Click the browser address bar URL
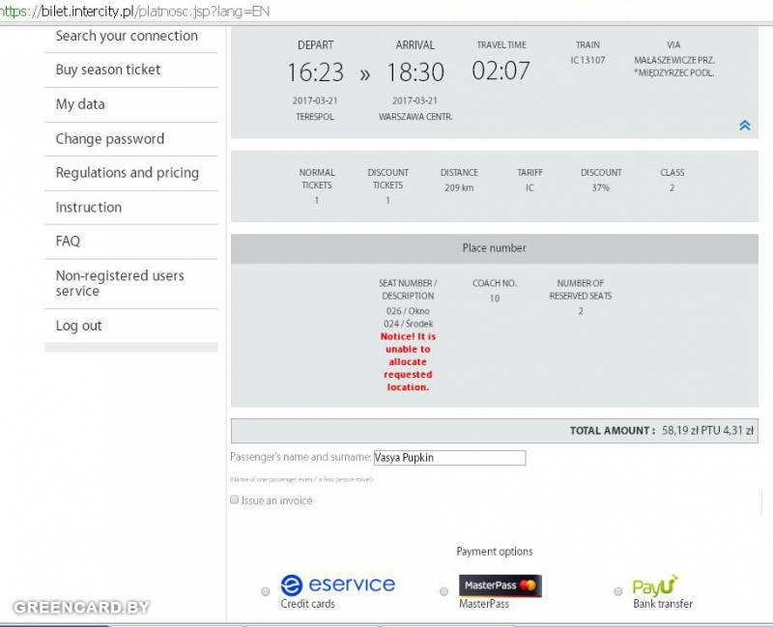This screenshot has width=773, height=627. tap(135, 10)
